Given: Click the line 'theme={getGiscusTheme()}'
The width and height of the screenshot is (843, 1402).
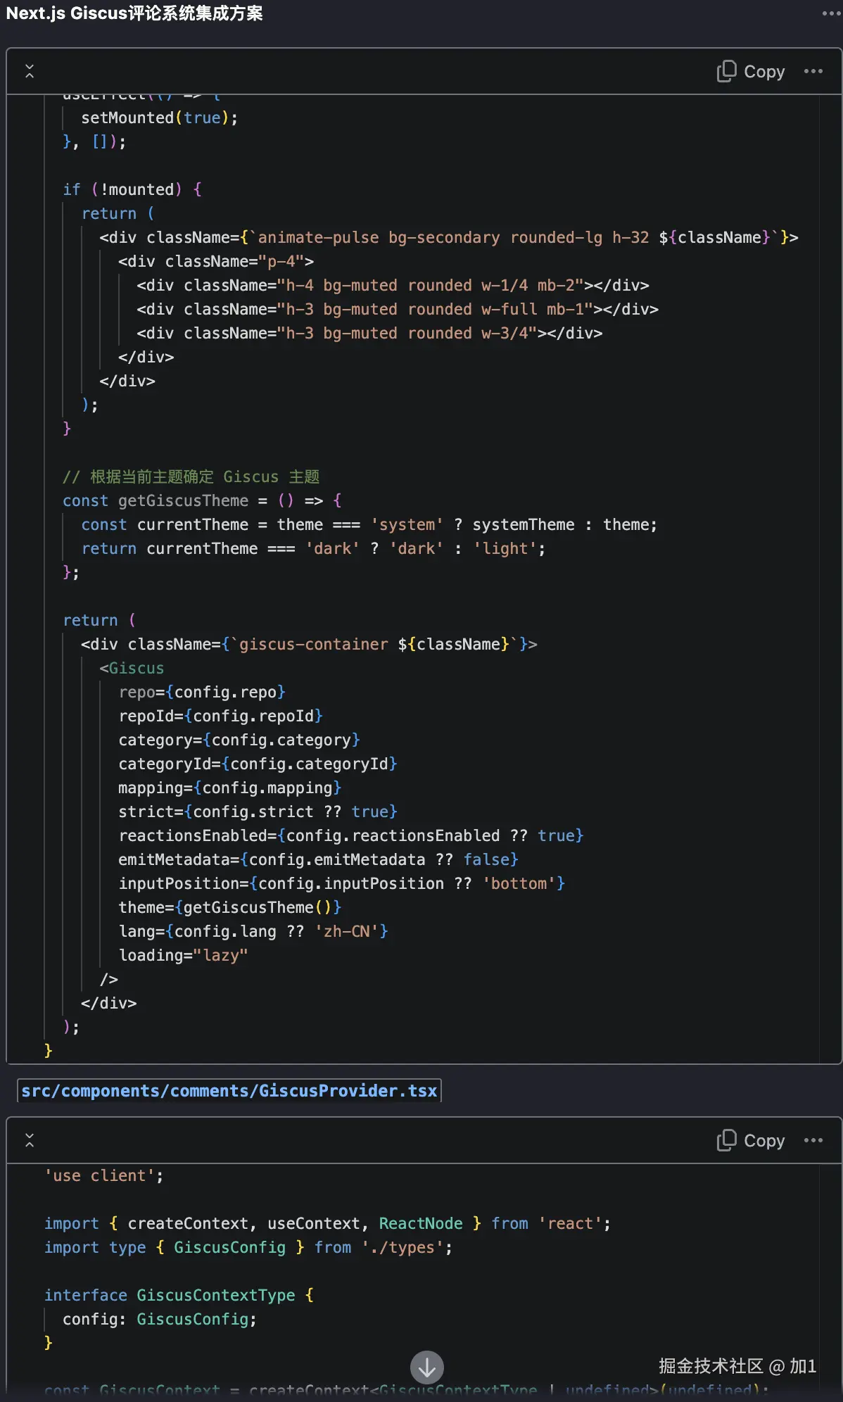Looking at the screenshot, I should [x=230, y=907].
